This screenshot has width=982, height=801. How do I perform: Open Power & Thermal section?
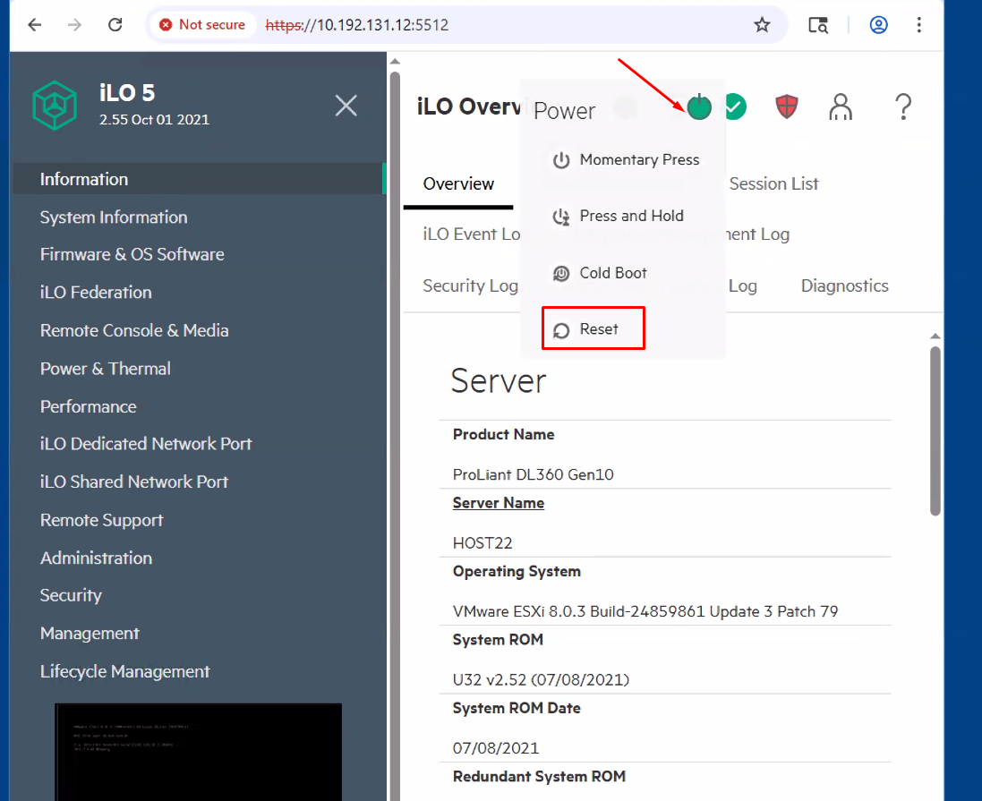106,369
